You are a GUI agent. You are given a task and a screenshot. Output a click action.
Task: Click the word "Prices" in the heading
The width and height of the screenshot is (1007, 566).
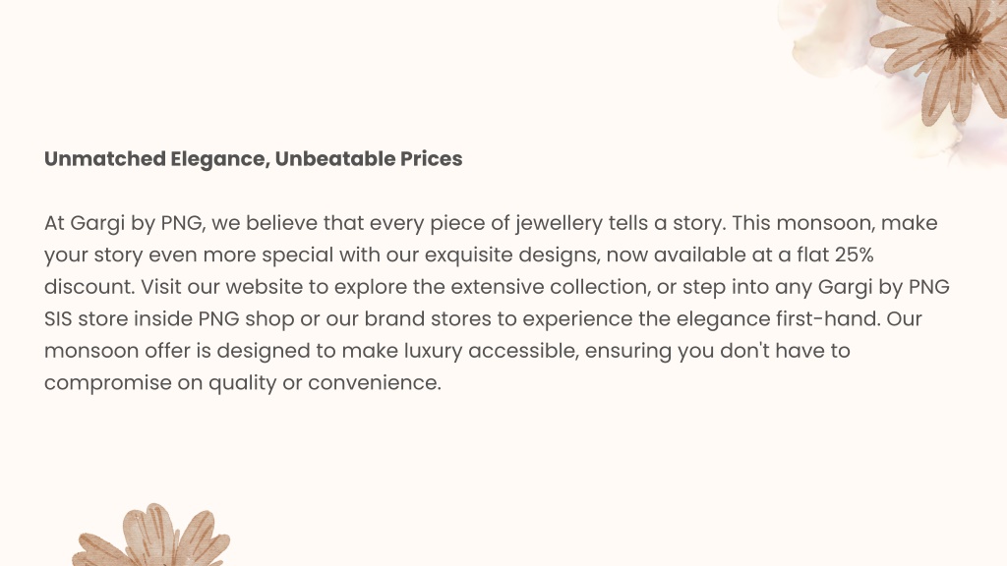pos(431,158)
